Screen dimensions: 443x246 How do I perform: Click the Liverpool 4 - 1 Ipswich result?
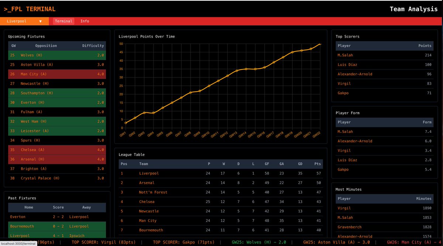click(x=57, y=236)
